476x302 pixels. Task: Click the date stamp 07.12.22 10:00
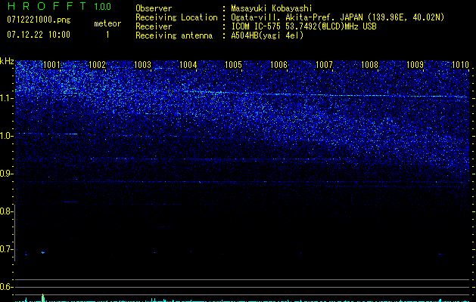coord(39,34)
